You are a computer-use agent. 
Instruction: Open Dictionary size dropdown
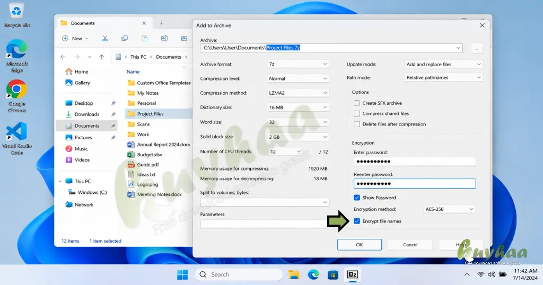pyautogui.click(x=298, y=108)
